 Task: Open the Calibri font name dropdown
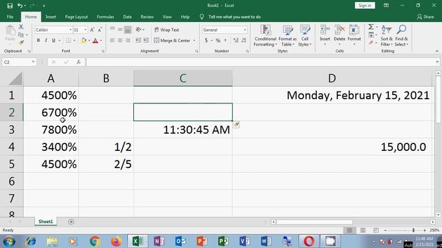tap(70, 30)
